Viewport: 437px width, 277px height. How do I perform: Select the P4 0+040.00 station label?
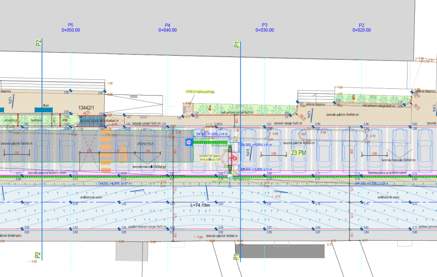tap(168, 28)
